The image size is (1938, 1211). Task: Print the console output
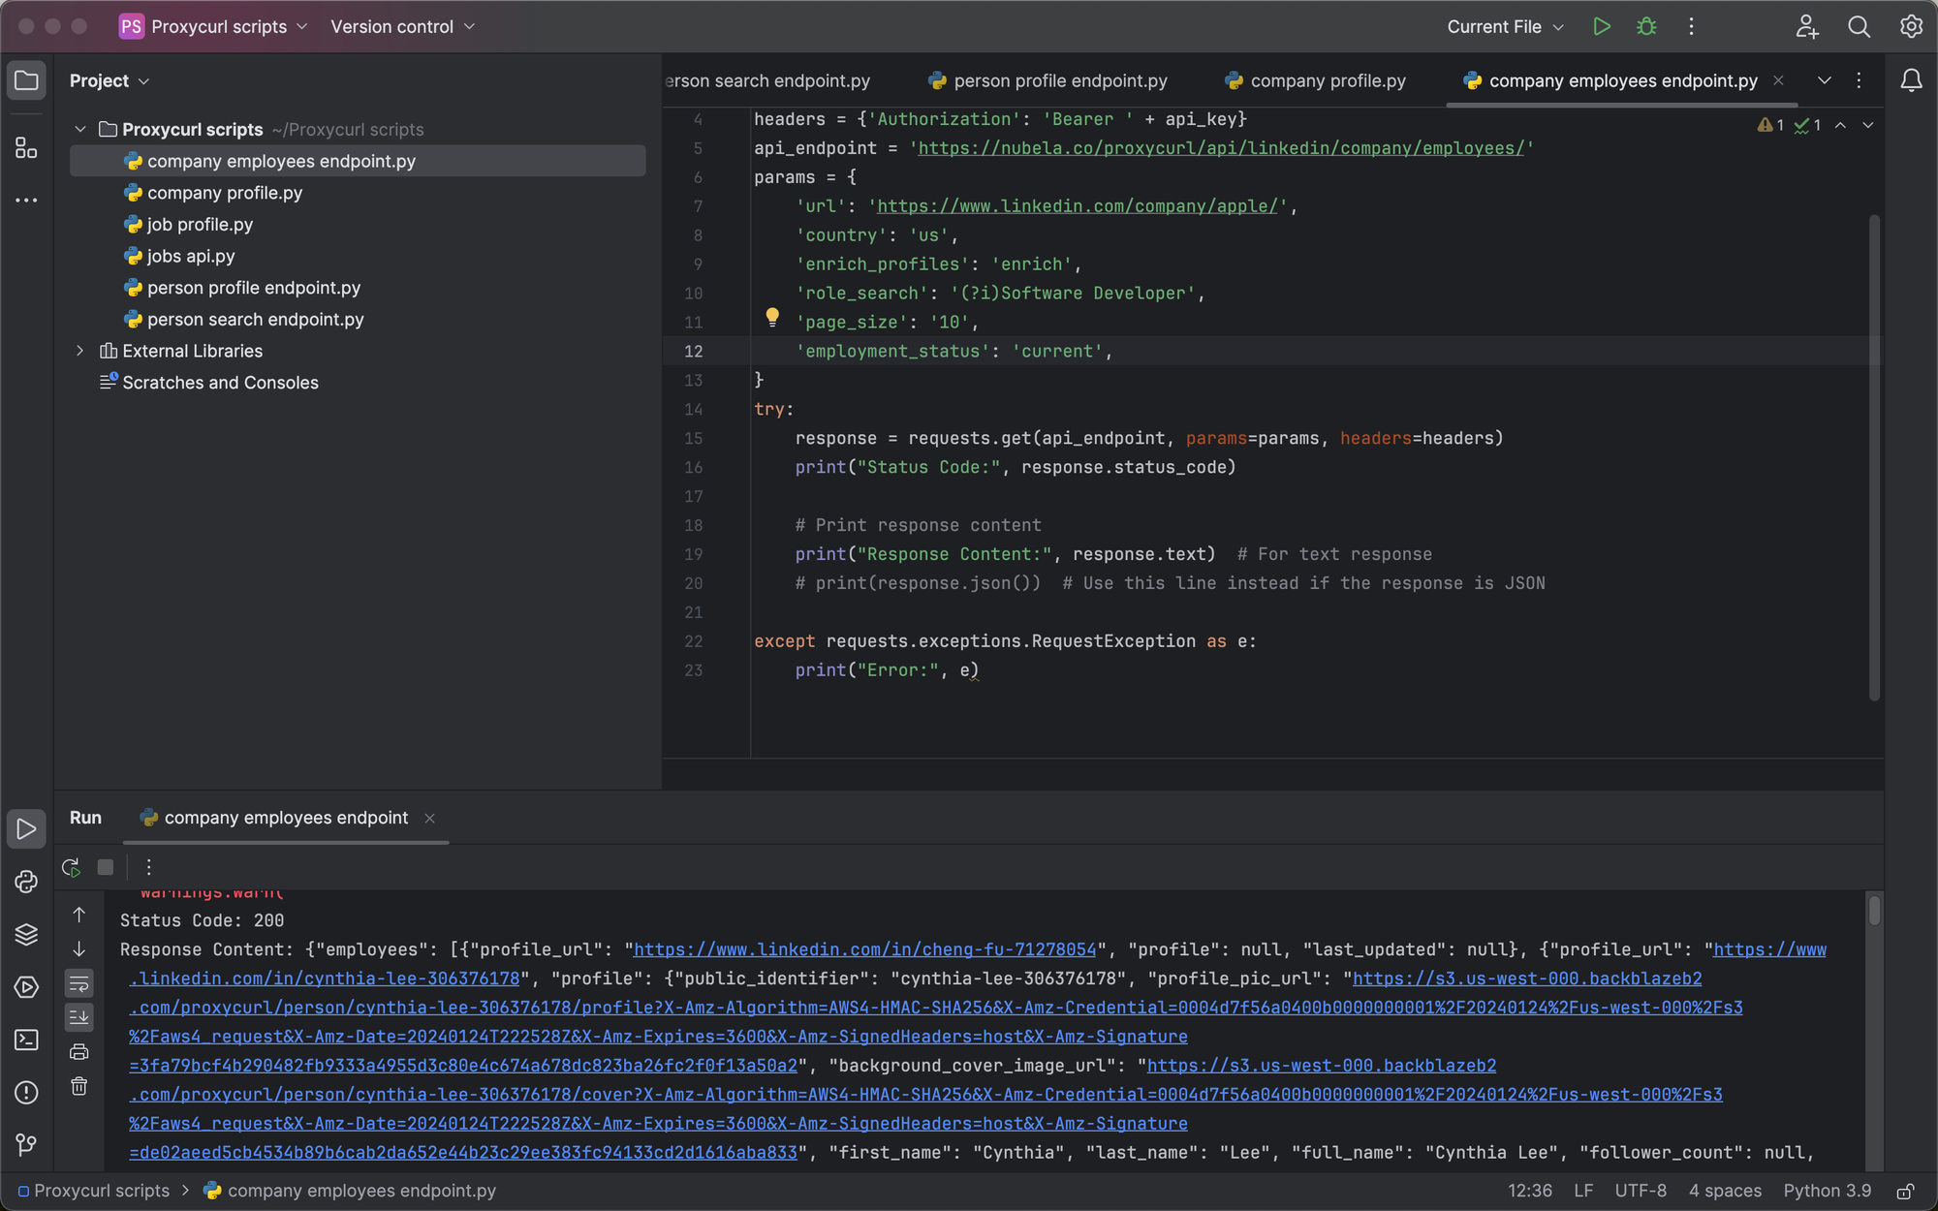[79, 1052]
